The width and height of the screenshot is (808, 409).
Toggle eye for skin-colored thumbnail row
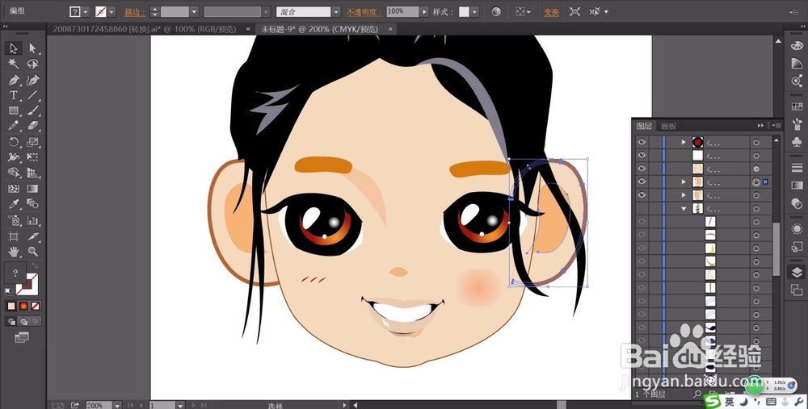[x=642, y=169]
